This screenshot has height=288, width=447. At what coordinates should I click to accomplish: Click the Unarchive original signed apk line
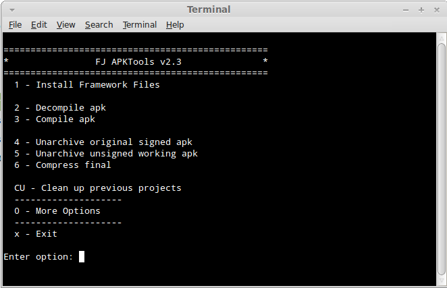tap(103, 142)
